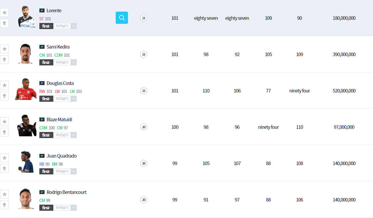Click the 미리보기 preview button for Juan Quadrado
Screen dimensions: 373x218
[x=62, y=171]
